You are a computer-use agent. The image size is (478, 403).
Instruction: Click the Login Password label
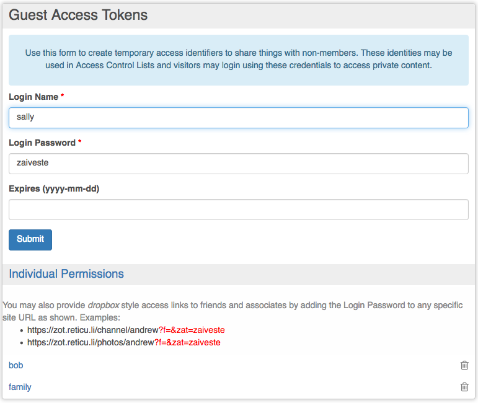click(x=42, y=143)
